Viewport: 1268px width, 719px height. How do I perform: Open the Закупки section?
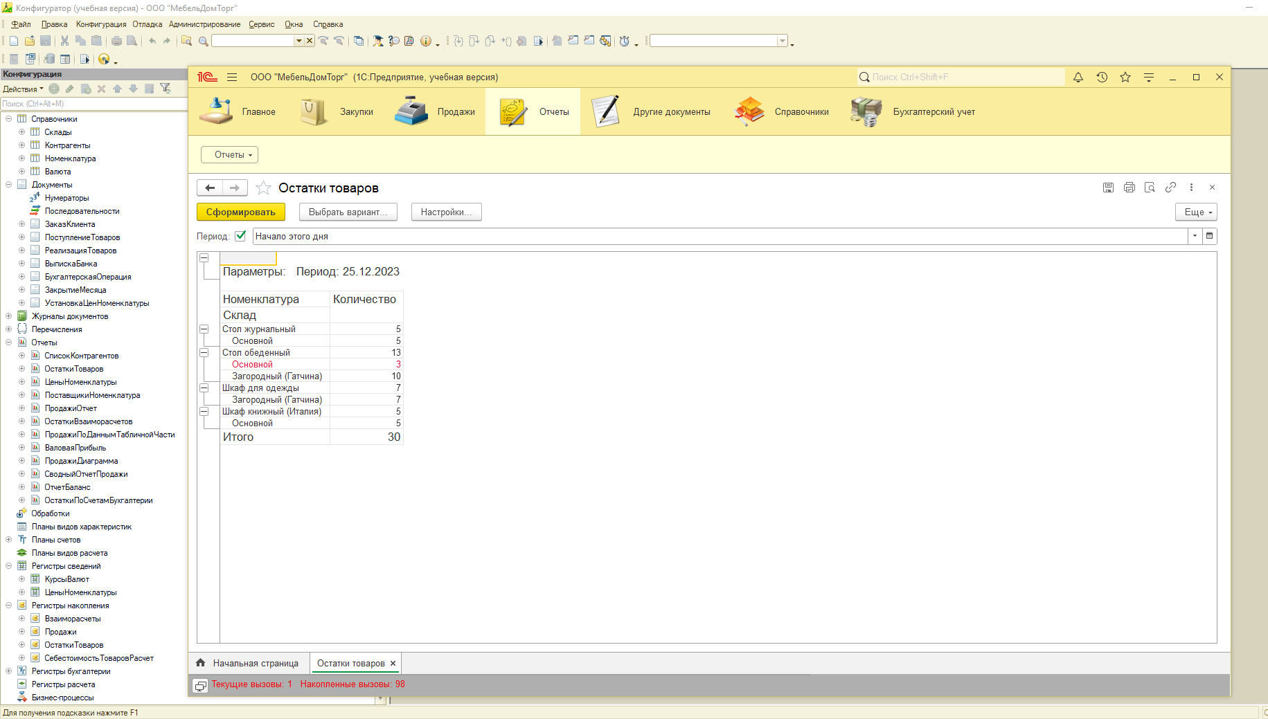337,111
